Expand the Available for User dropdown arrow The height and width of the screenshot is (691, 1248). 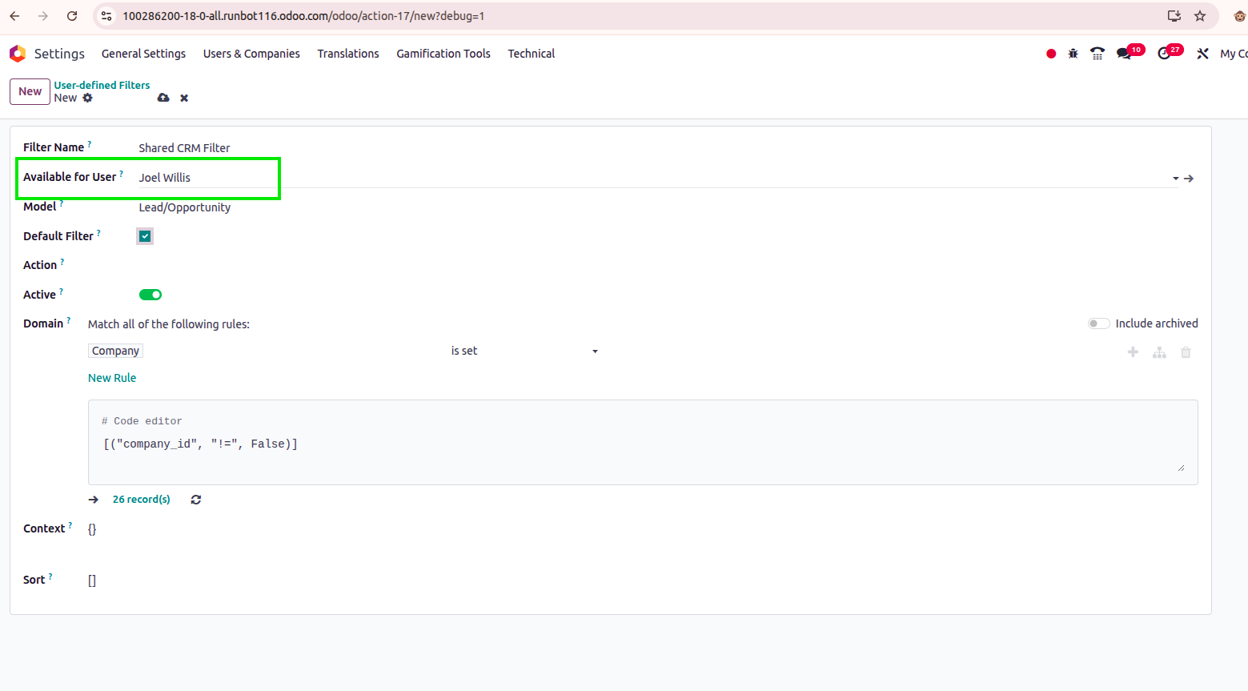tap(1176, 179)
